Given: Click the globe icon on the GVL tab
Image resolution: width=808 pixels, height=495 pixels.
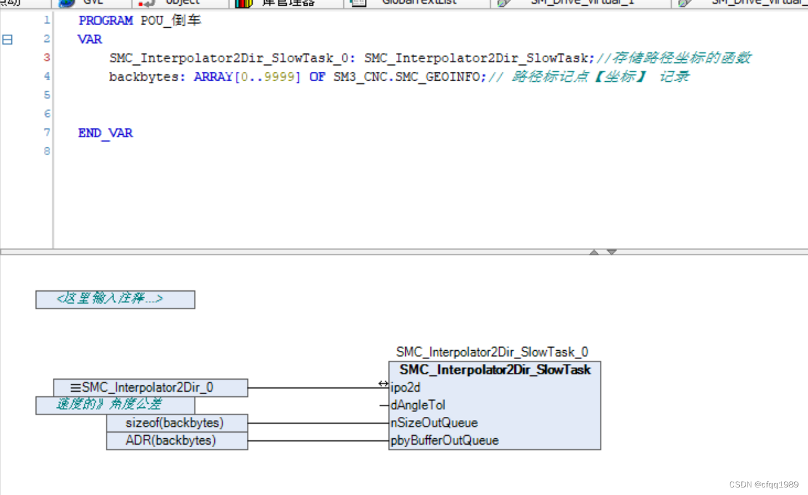Looking at the screenshot, I should tap(66, 3).
